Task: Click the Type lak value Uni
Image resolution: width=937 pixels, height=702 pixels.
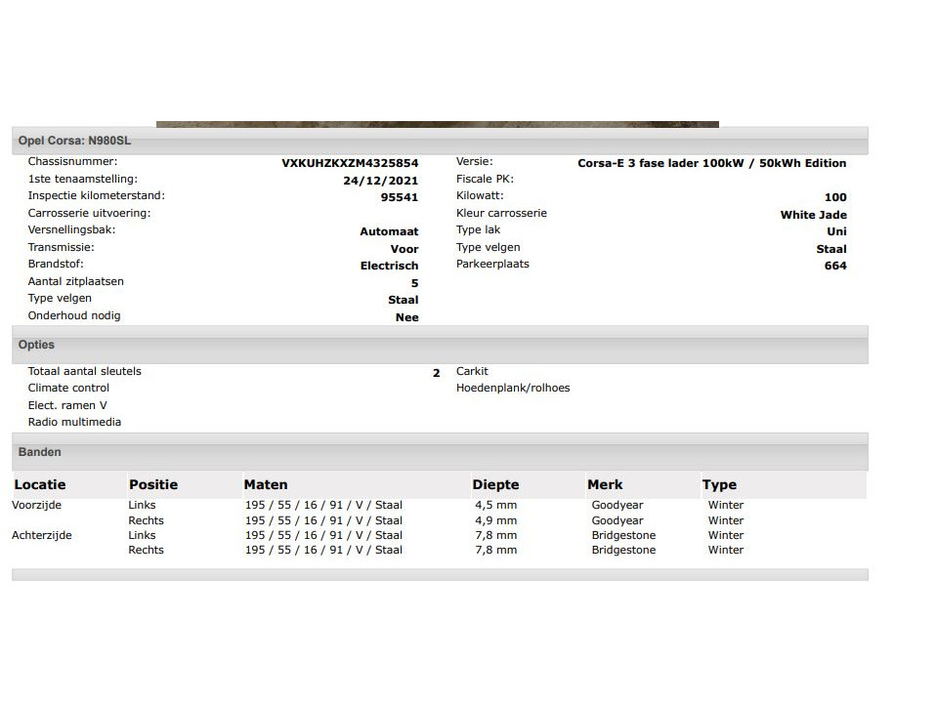Action: [x=836, y=231]
